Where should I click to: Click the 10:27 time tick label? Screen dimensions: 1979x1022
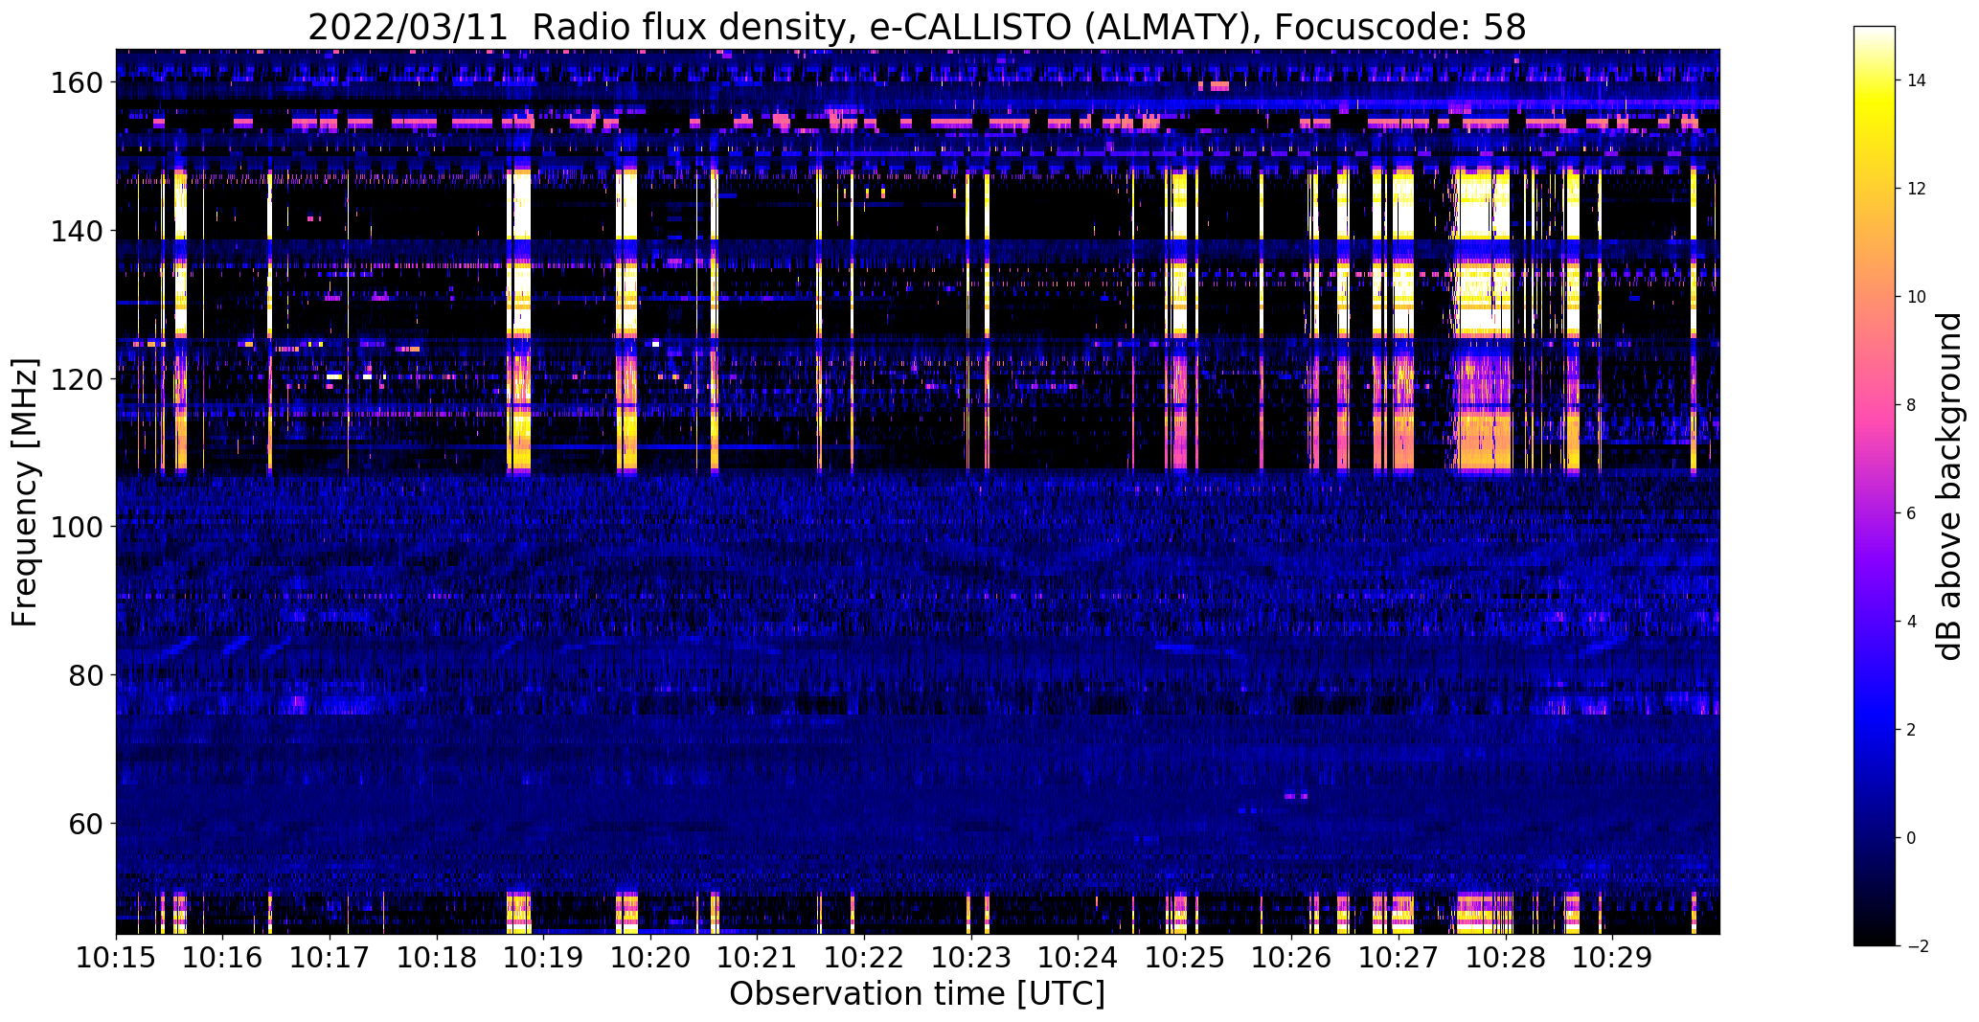[1399, 957]
